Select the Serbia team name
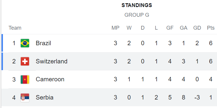The height and width of the screenshot is (108, 217). tap(45, 98)
